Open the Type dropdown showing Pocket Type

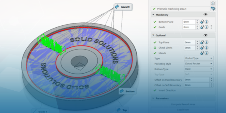pyautogui.click(x=199, y=58)
